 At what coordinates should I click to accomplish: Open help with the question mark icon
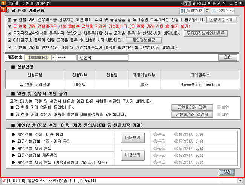[x=224, y=3]
